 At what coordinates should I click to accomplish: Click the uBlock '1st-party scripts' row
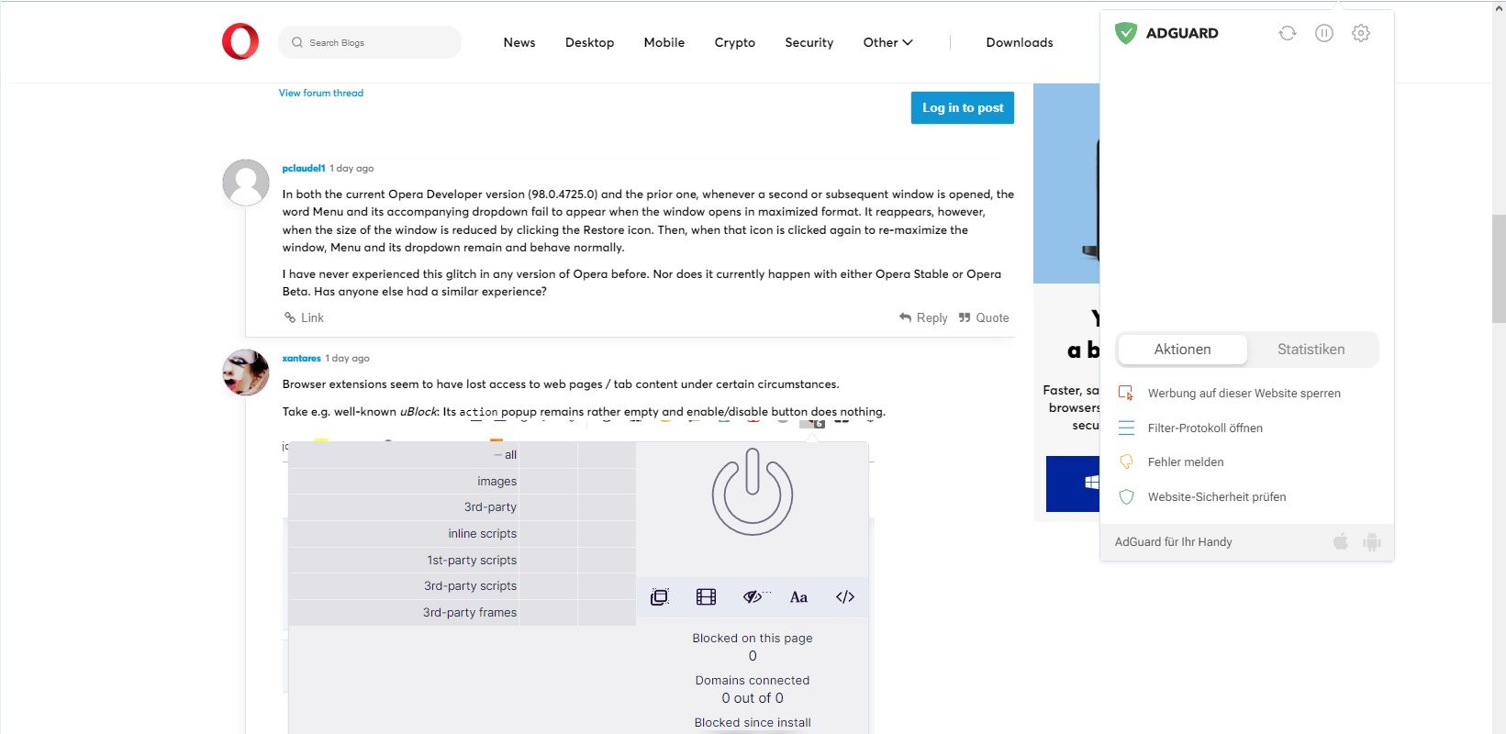click(462, 561)
